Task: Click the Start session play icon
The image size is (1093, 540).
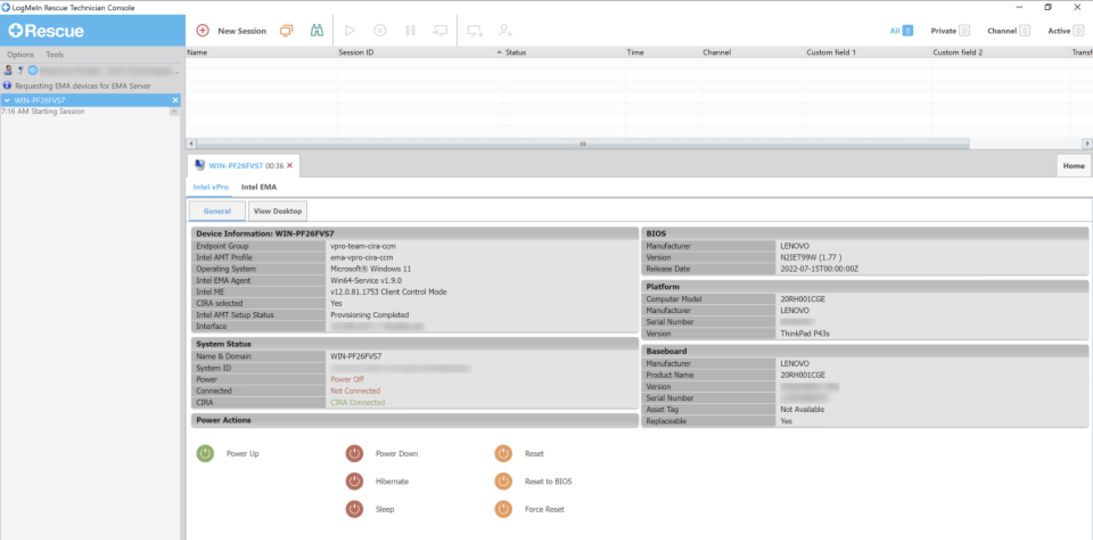Action: click(x=350, y=30)
